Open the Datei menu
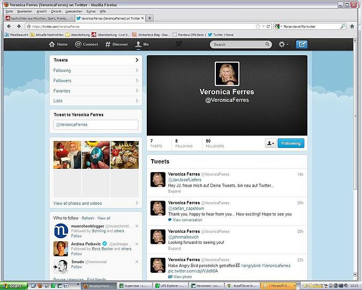The image size is (362, 290). coord(9,11)
